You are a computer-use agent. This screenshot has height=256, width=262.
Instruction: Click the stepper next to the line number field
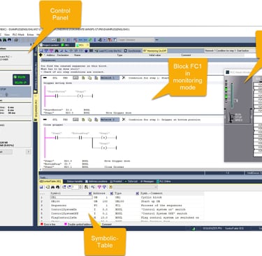(x=81, y=187)
